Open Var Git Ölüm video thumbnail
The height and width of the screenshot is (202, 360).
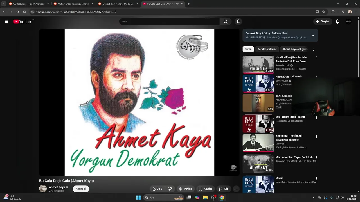click(x=258, y=65)
